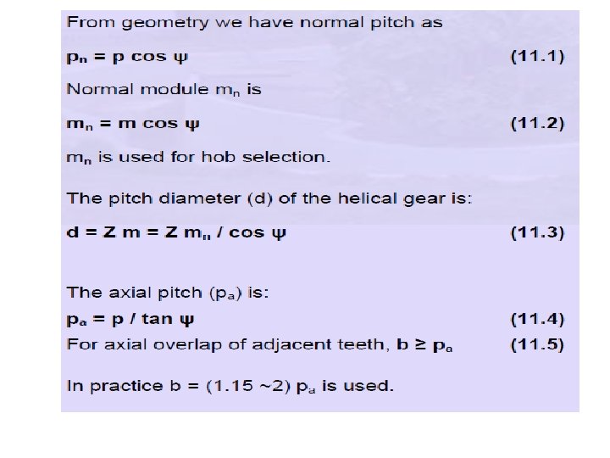Screen dimensions: 610x458
Task: Click the heading 'From geometry we have normal pitch as'
Action: point(254,23)
